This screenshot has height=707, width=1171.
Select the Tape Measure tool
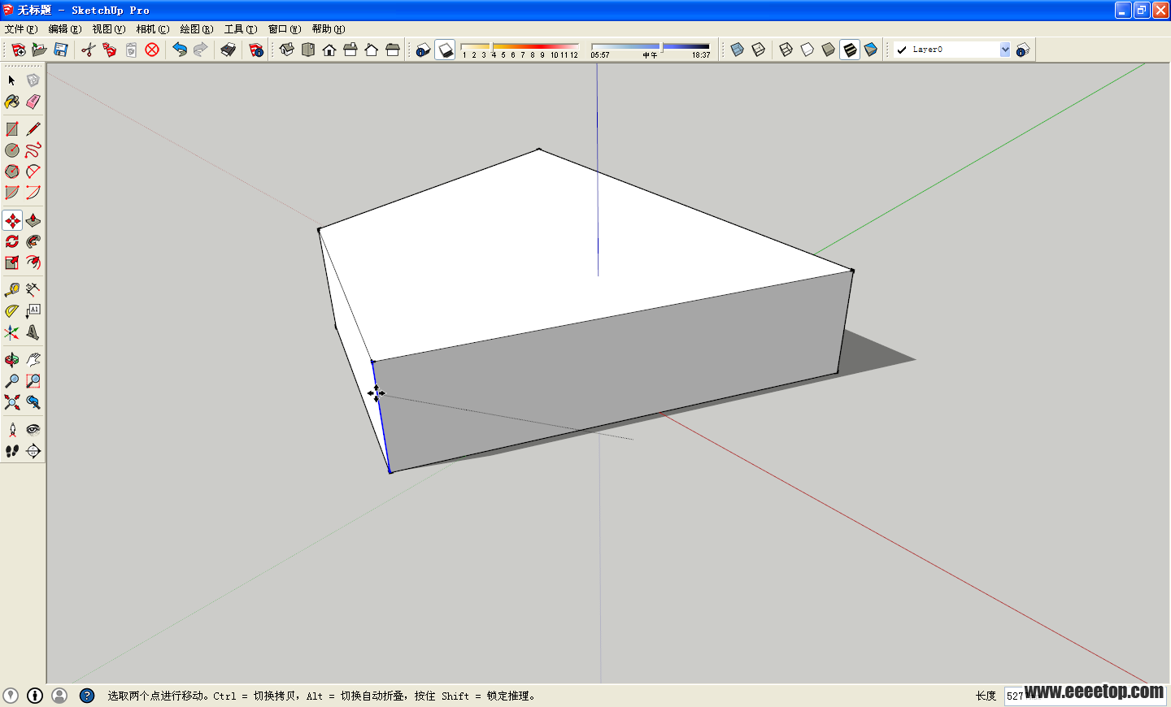click(12, 290)
